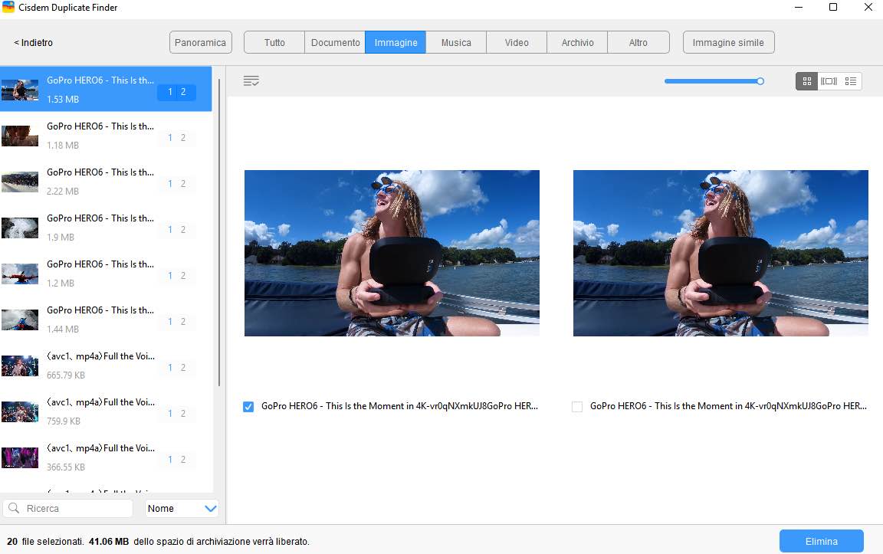This screenshot has height=554, width=883.
Task: Click the Elimina button
Action: coord(820,541)
